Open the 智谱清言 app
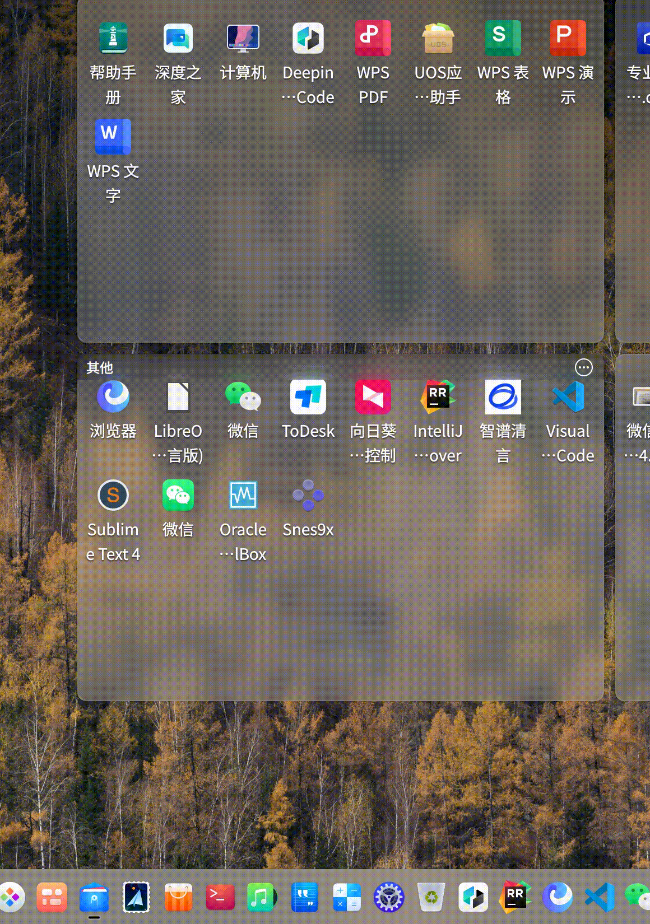The width and height of the screenshot is (650, 924). (503, 396)
